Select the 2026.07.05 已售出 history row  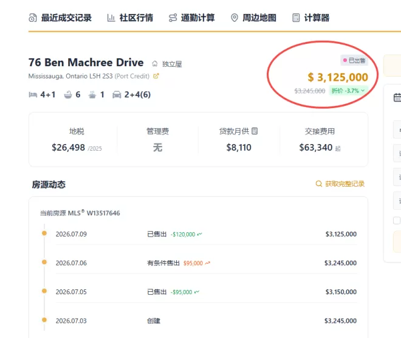(206, 292)
